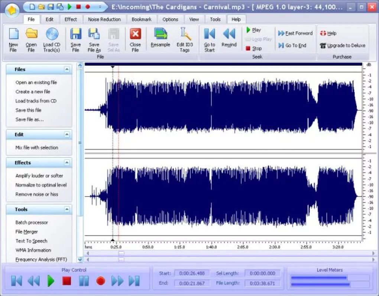Click the top playhead marker triangle

point(113,67)
